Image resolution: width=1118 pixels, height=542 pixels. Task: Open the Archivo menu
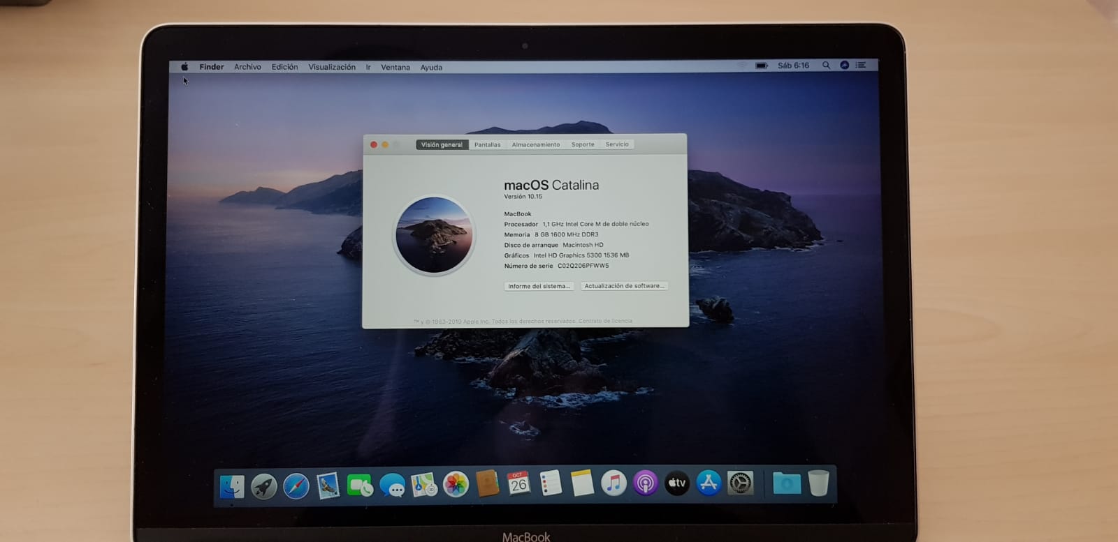(247, 67)
